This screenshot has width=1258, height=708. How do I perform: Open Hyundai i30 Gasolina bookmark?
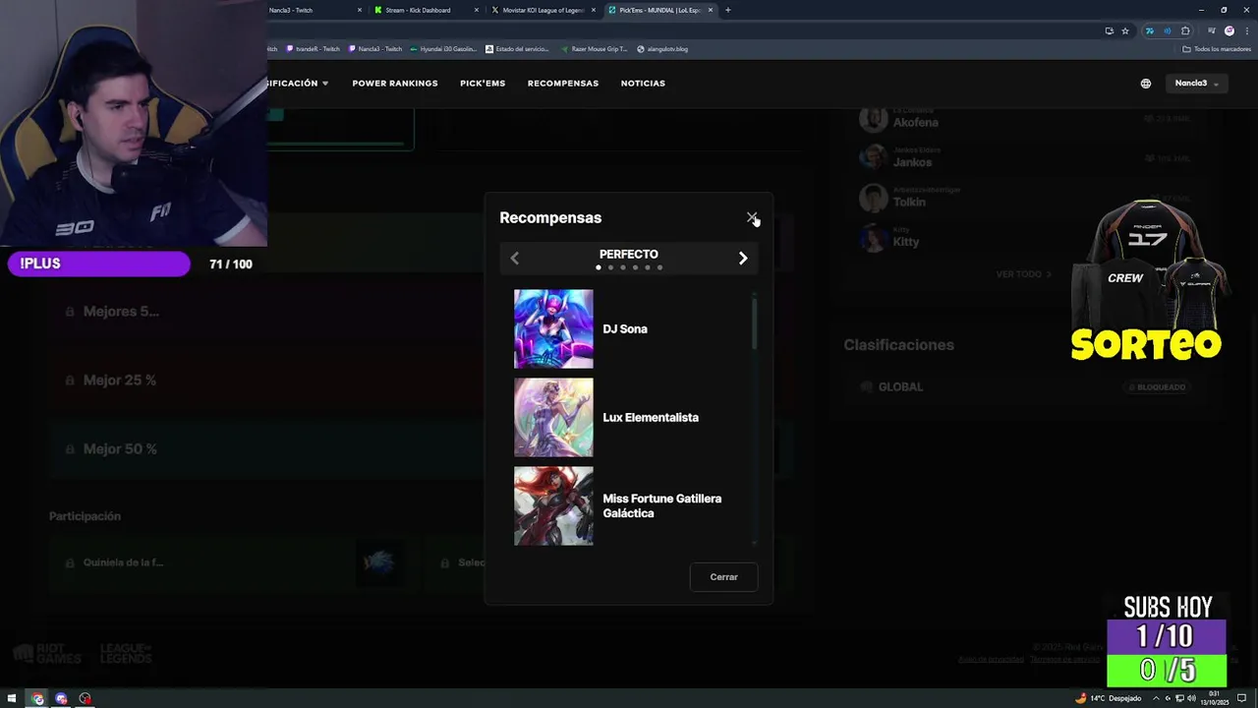443,49
